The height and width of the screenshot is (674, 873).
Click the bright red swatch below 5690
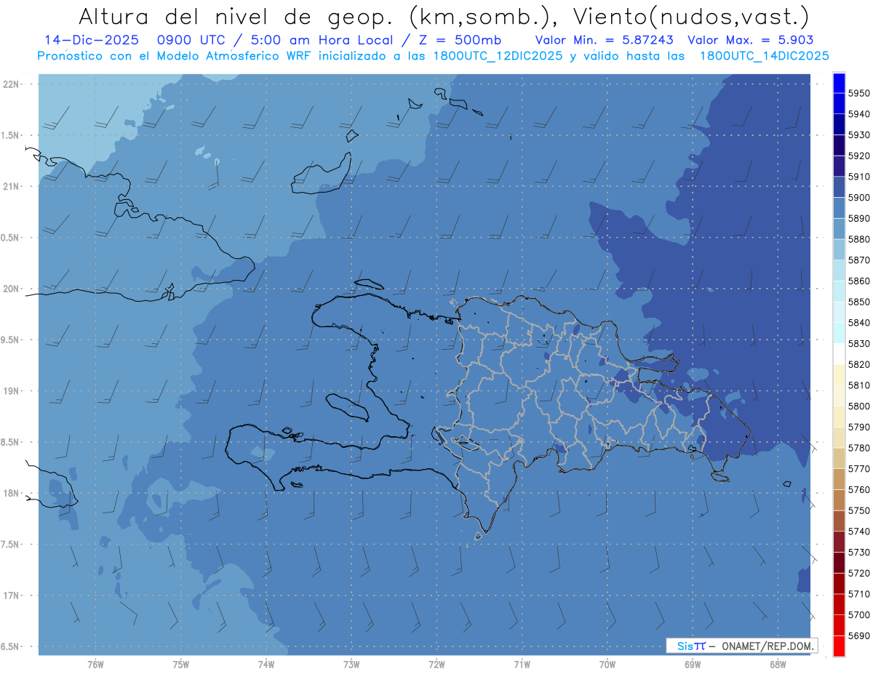click(839, 646)
